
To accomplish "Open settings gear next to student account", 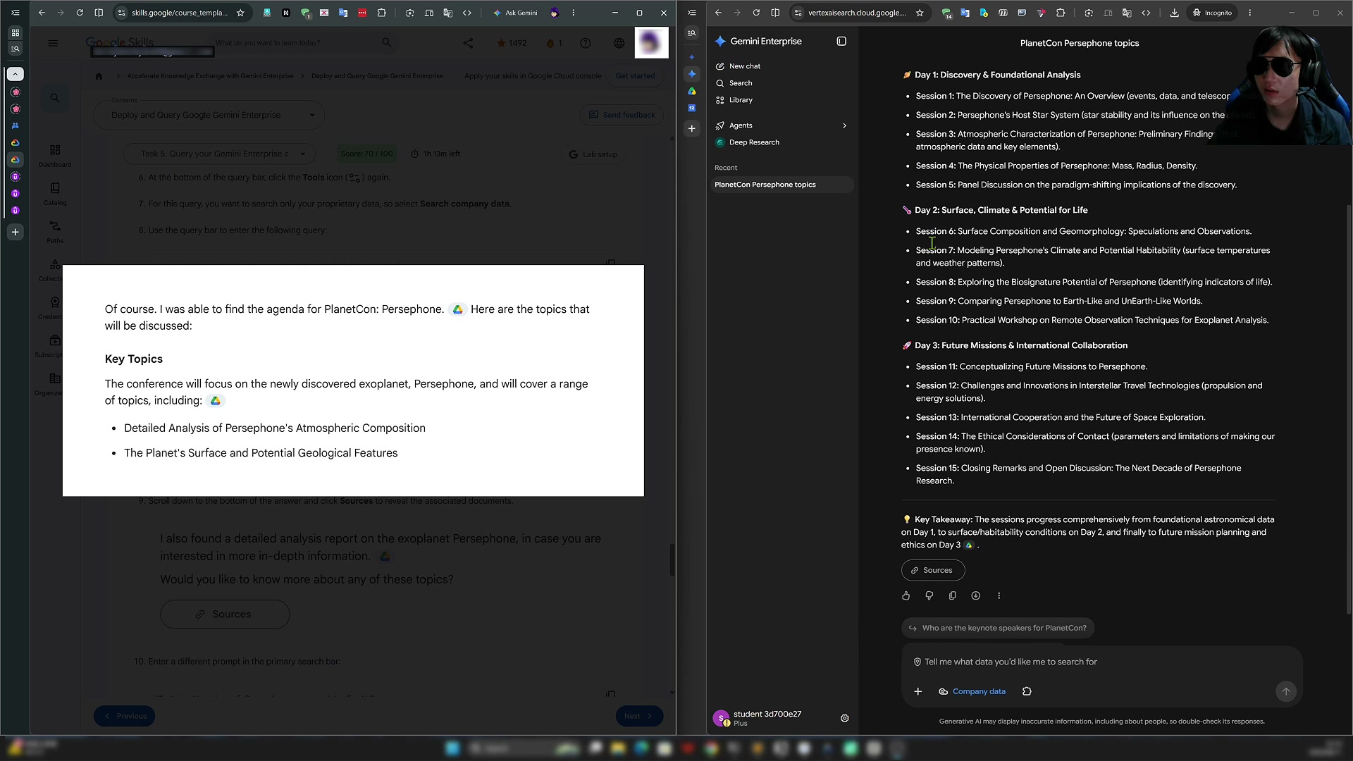I will tap(844, 719).
